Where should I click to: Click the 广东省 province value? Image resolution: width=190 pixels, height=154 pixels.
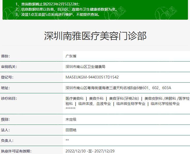71,56
